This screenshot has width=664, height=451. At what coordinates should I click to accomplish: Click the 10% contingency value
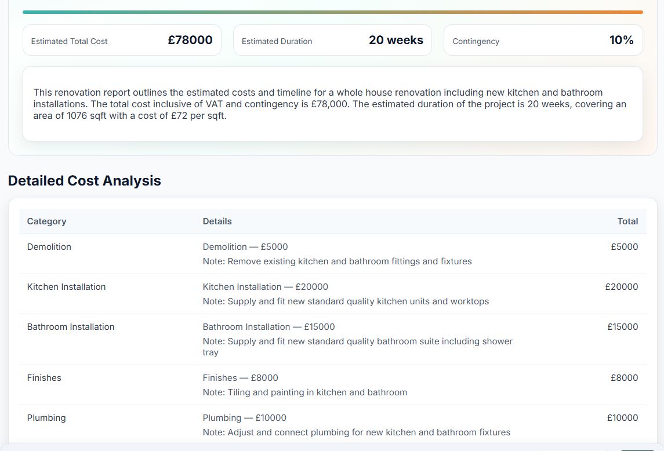[621, 40]
